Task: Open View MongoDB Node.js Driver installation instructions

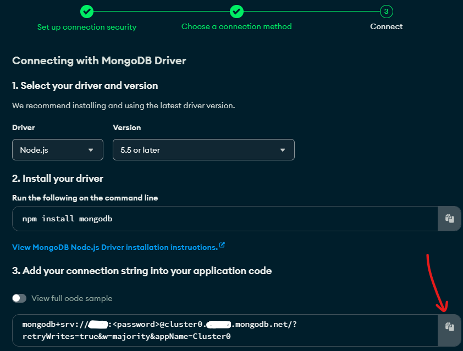Action: pyautogui.click(x=115, y=247)
